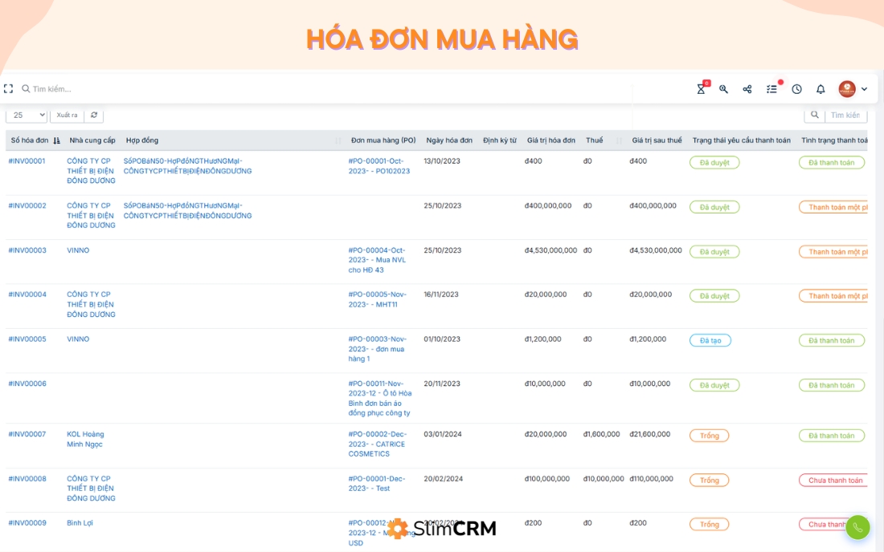Click the Hợp đồng column header
This screenshot has width=884, height=552.
pos(142,140)
